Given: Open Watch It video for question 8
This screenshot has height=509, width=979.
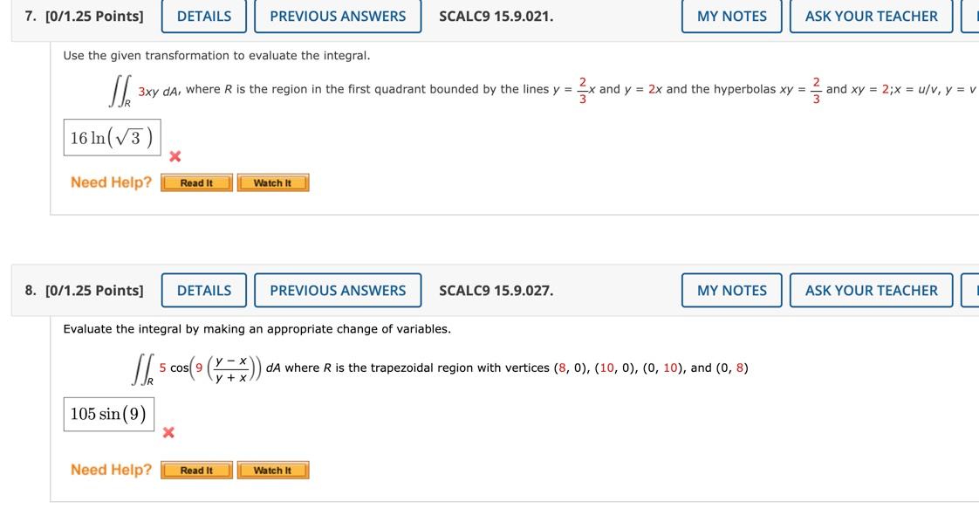Looking at the screenshot, I should [272, 470].
